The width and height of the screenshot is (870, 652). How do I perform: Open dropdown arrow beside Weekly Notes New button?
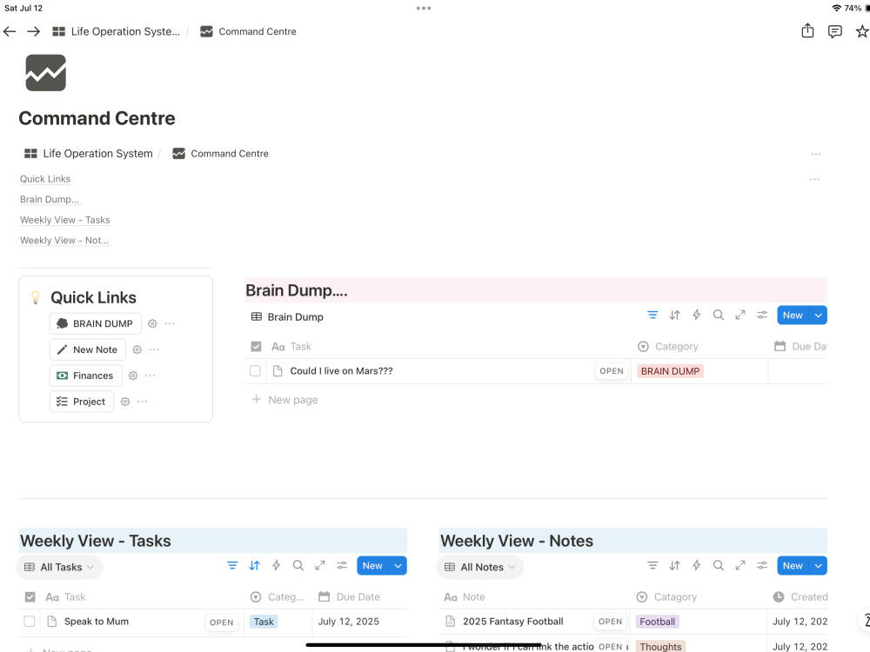819,566
